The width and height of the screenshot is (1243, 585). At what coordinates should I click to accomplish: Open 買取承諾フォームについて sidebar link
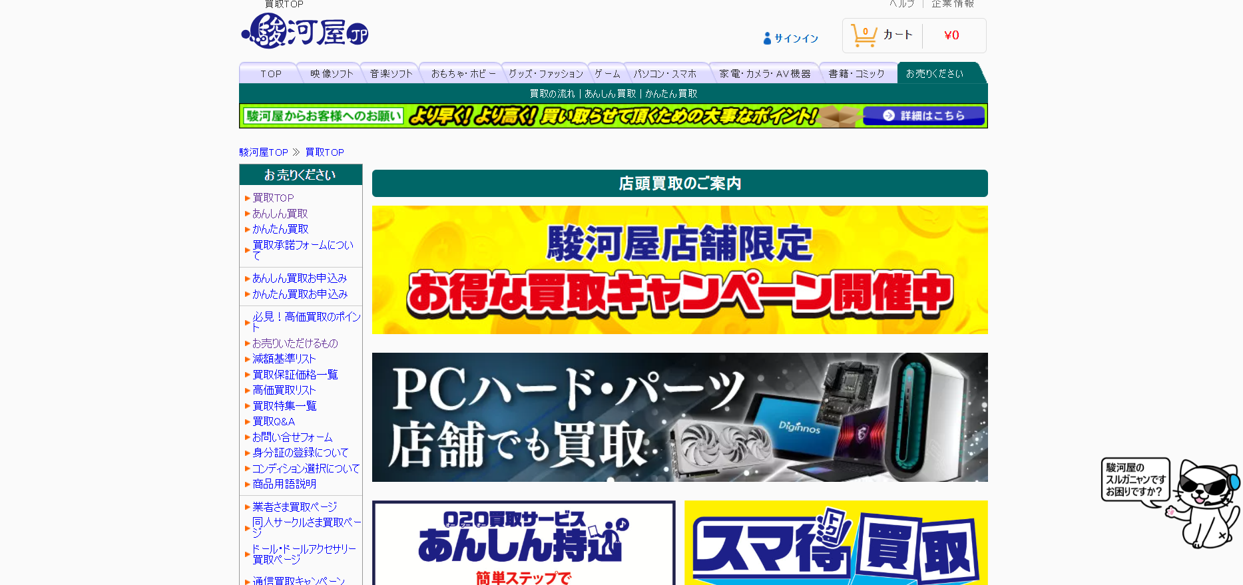[x=303, y=250]
